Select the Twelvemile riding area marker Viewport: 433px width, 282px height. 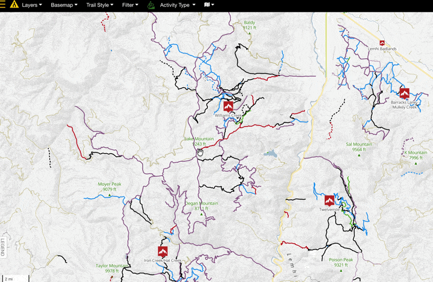tap(329, 201)
